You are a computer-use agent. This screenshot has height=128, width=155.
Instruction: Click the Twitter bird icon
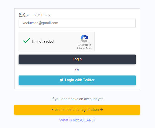click(62, 80)
